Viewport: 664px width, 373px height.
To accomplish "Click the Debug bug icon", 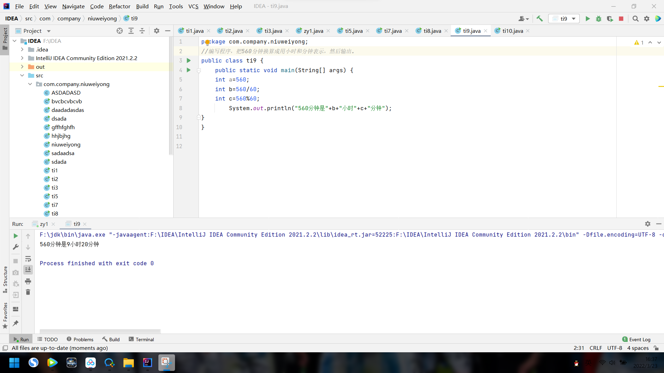I will (x=598, y=19).
